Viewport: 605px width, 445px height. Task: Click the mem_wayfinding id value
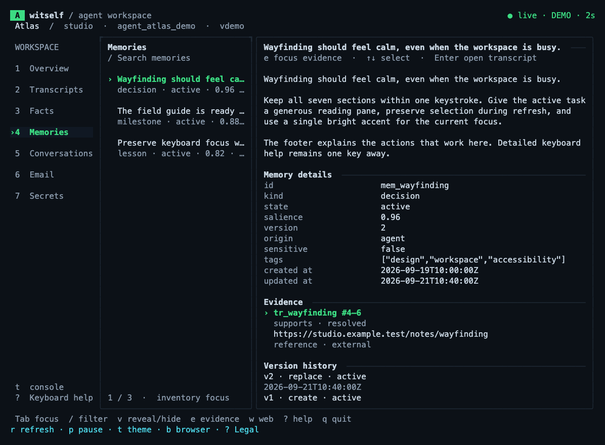[415, 186]
